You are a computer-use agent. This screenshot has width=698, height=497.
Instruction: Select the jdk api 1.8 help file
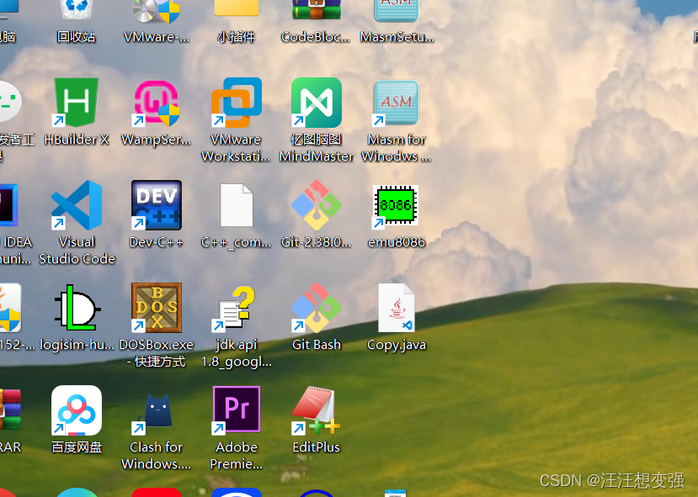[x=234, y=309]
